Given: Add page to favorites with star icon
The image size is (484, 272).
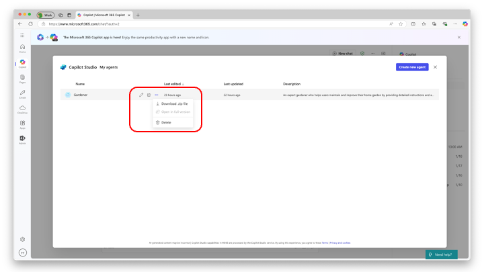Looking at the screenshot, I should click(401, 24).
